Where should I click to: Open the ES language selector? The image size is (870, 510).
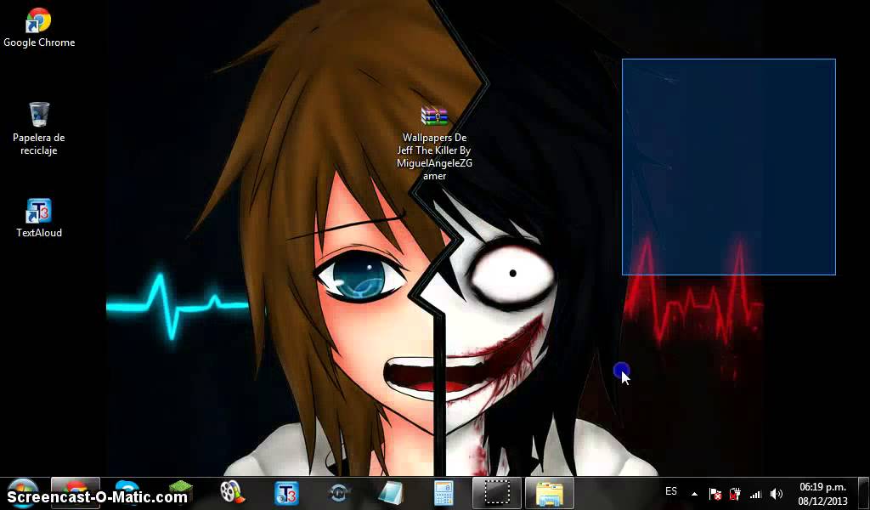point(670,492)
